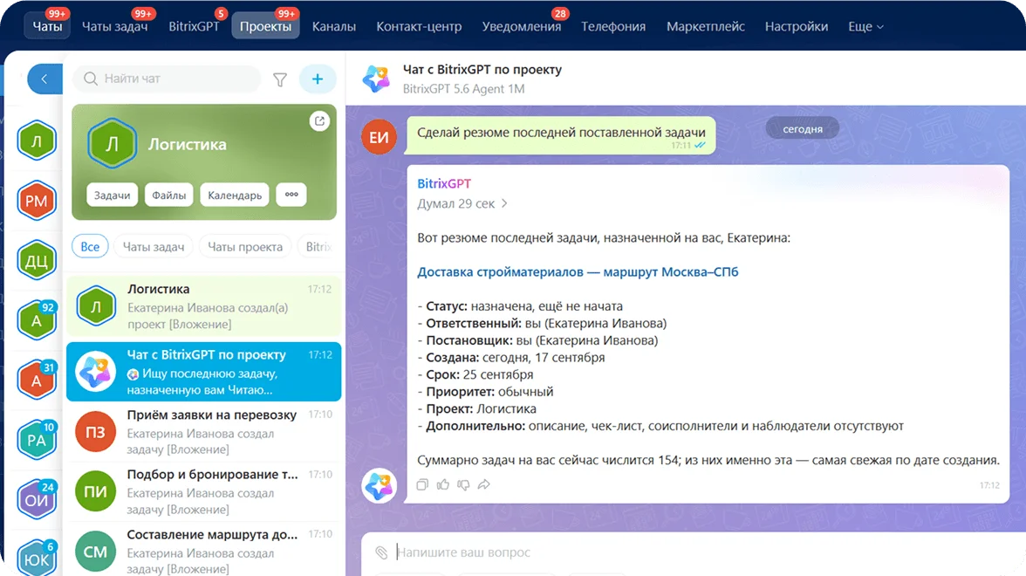
Task: Open the Каналы tab
Action: pyautogui.click(x=333, y=26)
